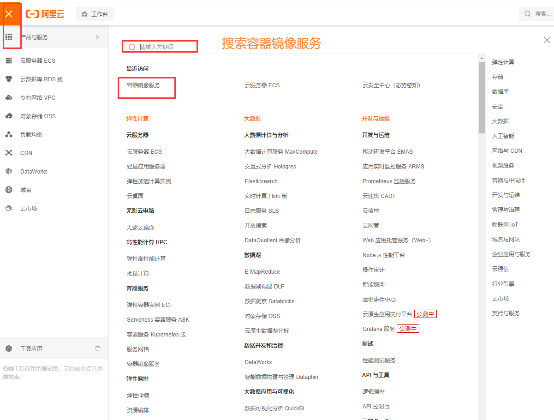Viewport: 554px width, 420px height.
Task: Open Serverless 容器服务 ASK
Action: 158,319
